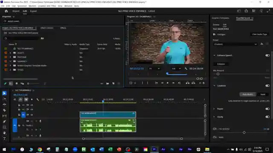Viewport: 273px width, 153px height.
Task: Select the Selection tool in the tools panel
Action: pos(5,93)
